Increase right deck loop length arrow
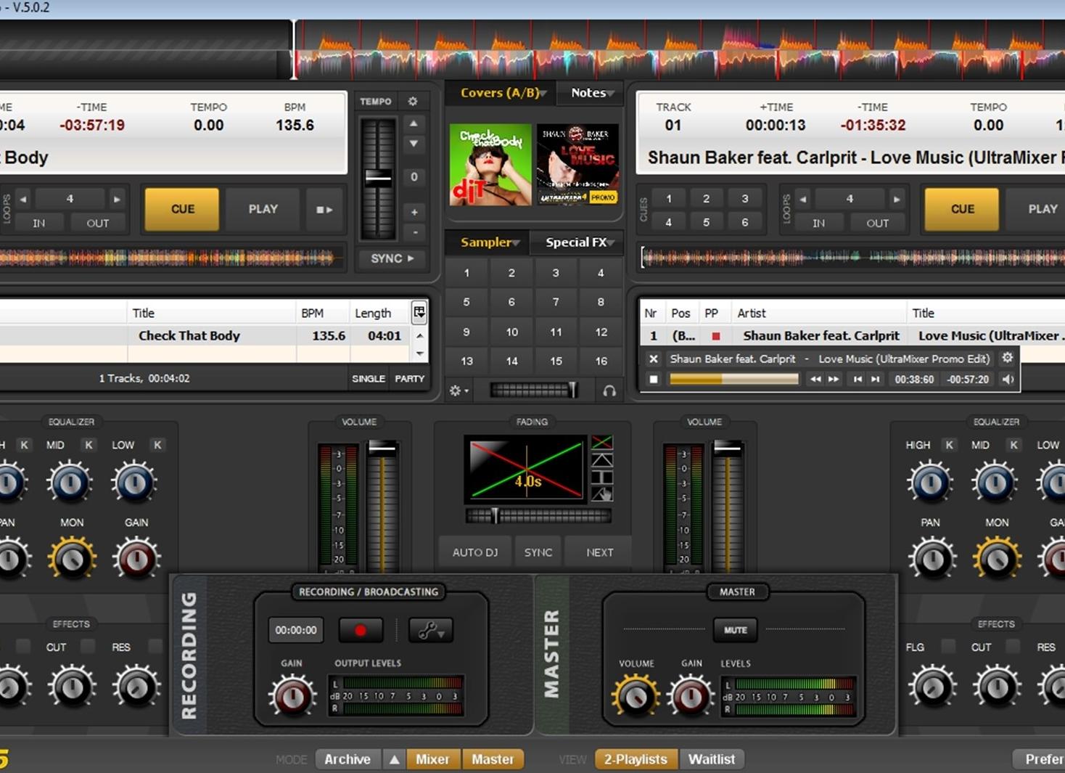The width and height of the screenshot is (1065, 773). tap(897, 199)
